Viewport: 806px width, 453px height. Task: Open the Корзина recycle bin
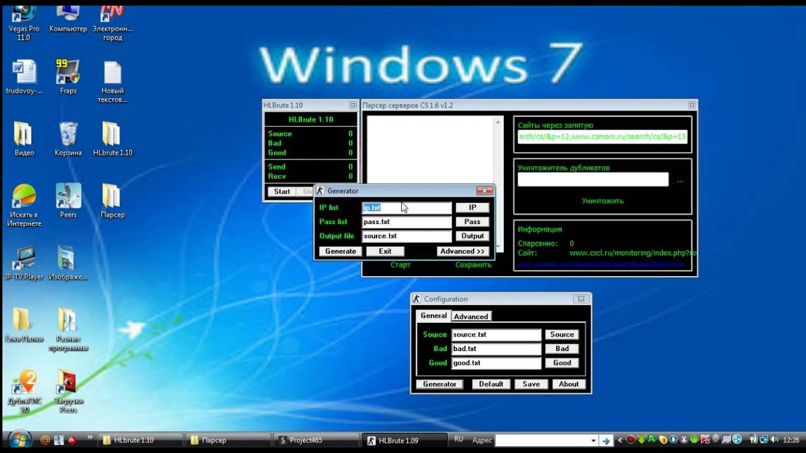(x=68, y=138)
